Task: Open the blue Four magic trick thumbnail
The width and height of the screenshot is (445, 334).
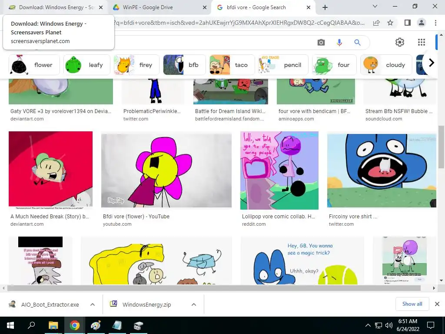Action: pos(302,261)
